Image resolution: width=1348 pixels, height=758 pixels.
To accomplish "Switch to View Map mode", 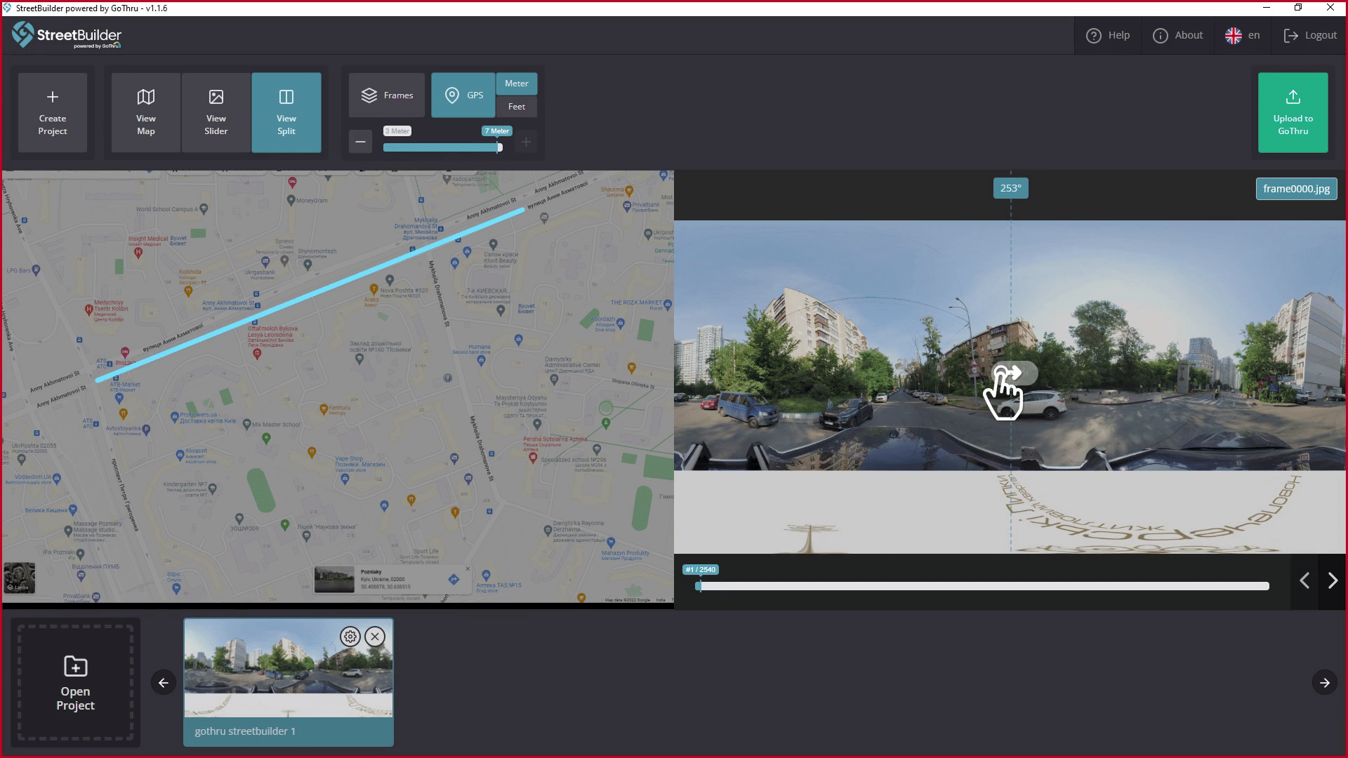I will (x=146, y=112).
